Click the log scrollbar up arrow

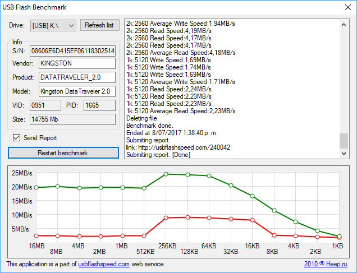[344, 25]
